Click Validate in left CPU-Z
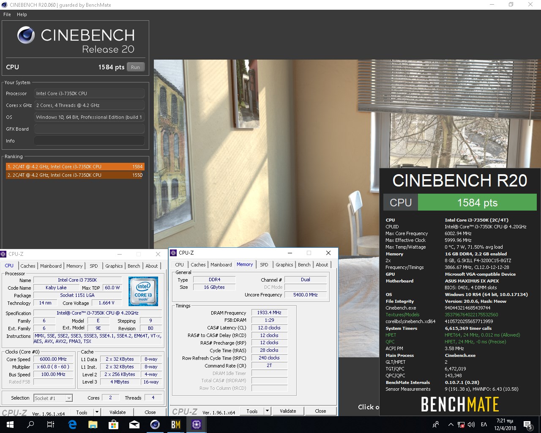This screenshot has width=541, height=433. 118,412
